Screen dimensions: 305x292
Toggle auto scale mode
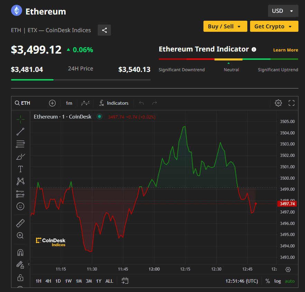tap(290, 281)
